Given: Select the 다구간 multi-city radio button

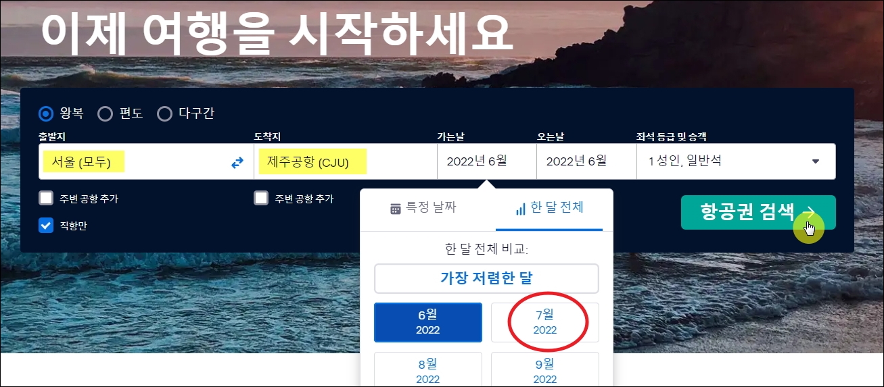Looking at the screenshot, I should coord(164,113).
